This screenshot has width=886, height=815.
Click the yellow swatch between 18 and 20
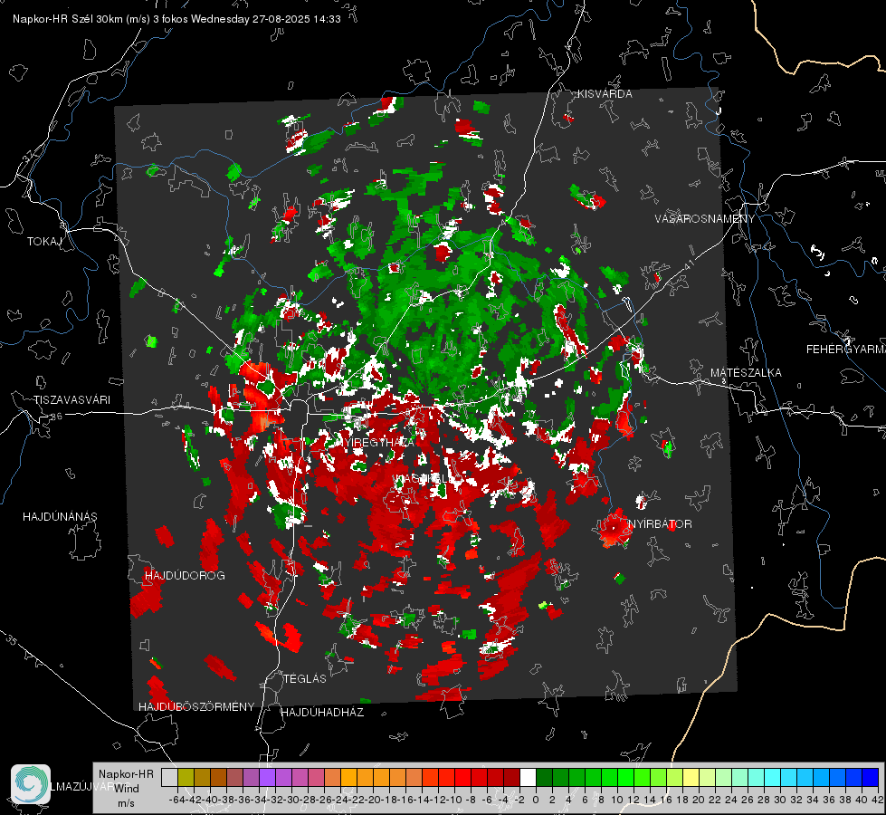[x=691, y=777]
